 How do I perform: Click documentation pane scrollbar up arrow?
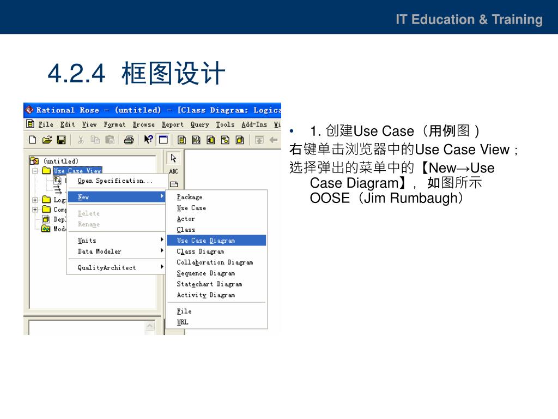(x=150, y=326)
